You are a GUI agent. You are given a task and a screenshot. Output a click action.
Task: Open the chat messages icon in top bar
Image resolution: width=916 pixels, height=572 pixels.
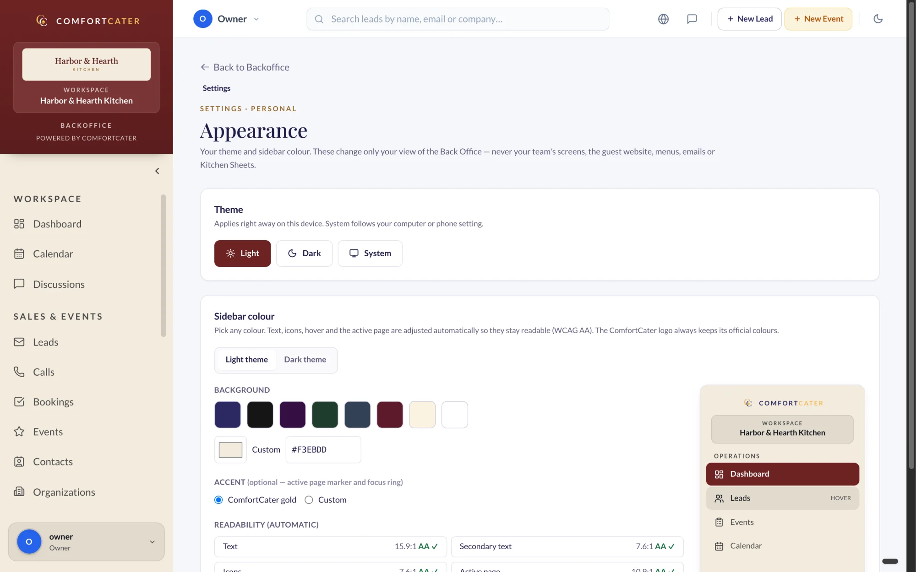click(692, 19)
